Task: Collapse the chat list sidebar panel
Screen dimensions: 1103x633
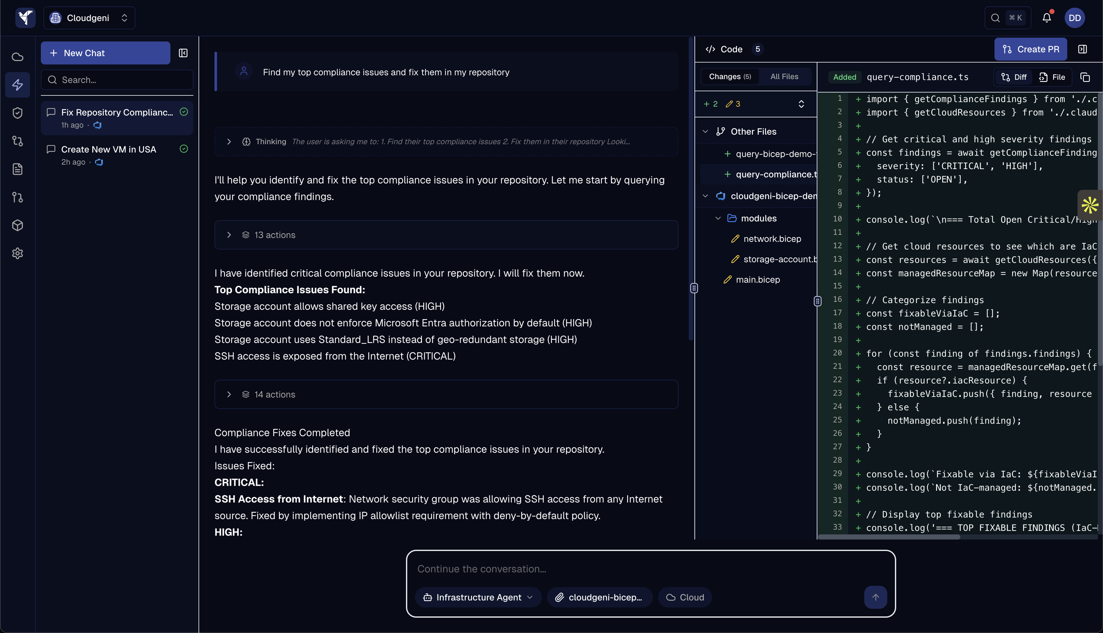Action: click(x=183, y=53)
